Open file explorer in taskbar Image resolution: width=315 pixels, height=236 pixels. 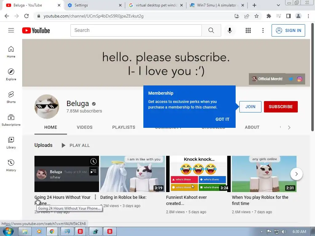25,232
